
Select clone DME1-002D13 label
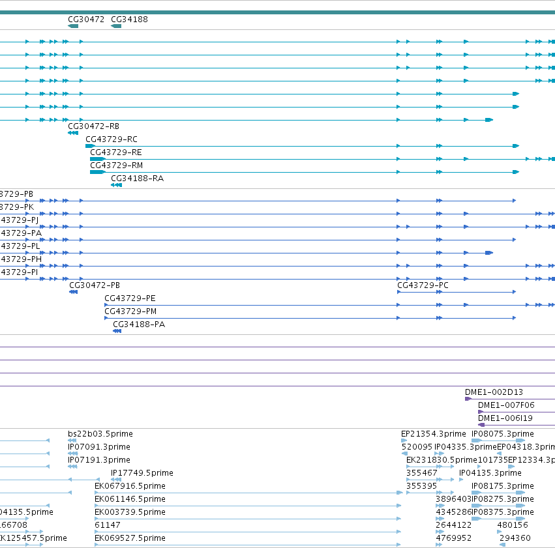click(x=494, y=392)
